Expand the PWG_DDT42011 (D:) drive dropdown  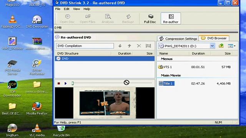[212, 46]
